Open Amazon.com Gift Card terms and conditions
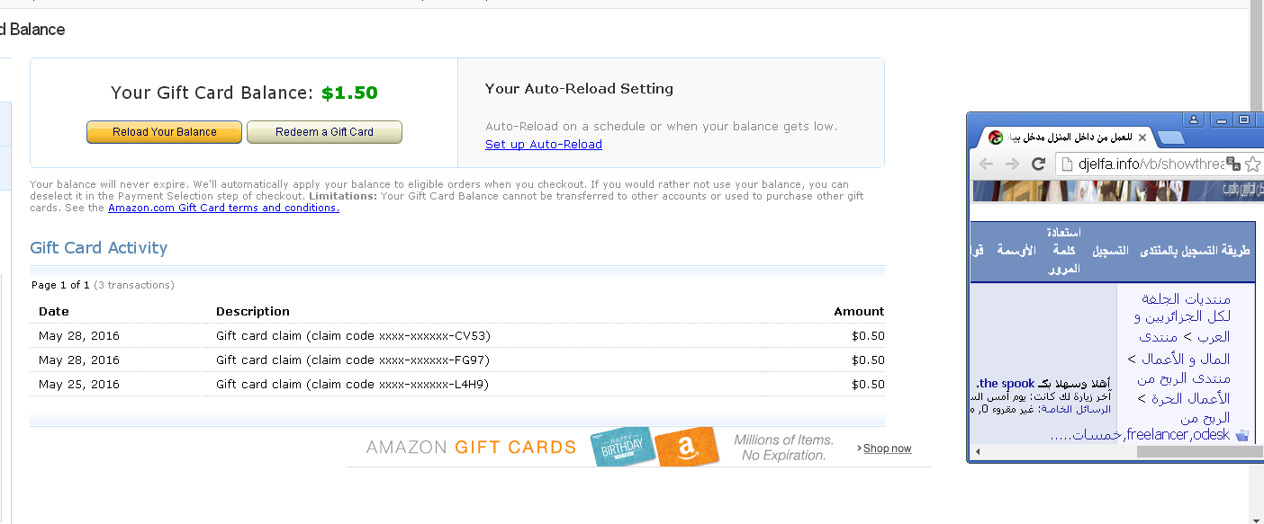The image size is (1264, 524). pos(223,208)
